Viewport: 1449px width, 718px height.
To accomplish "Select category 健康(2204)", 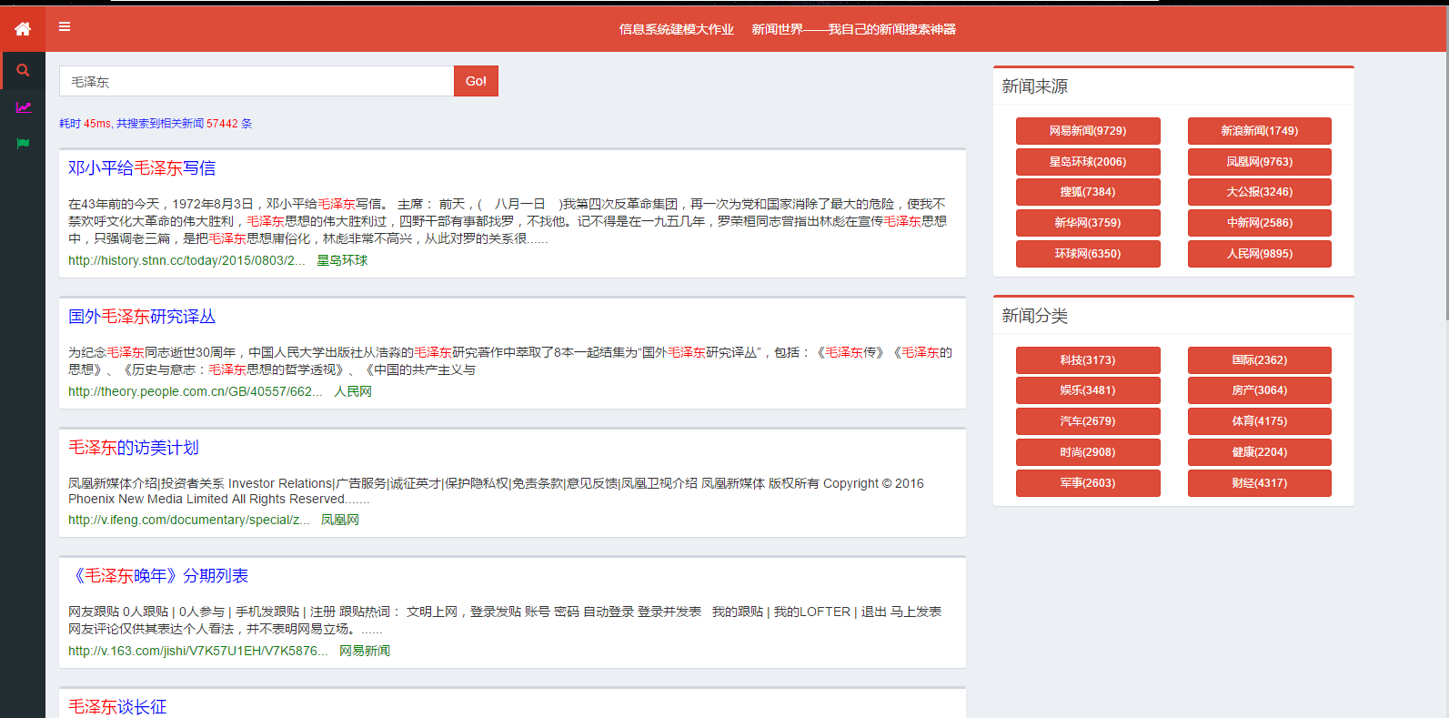I will pos(1260,452).
